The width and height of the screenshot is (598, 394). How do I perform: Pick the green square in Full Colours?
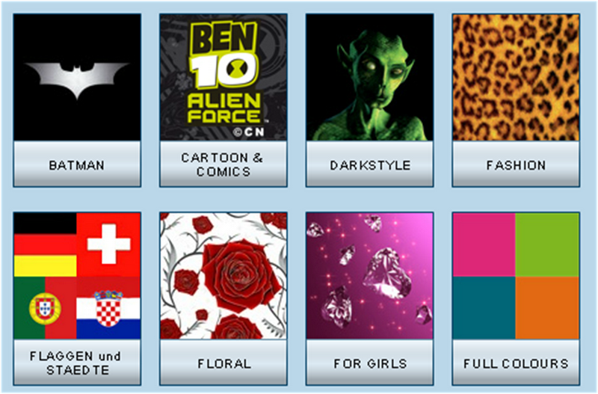(x=548, y=244)
